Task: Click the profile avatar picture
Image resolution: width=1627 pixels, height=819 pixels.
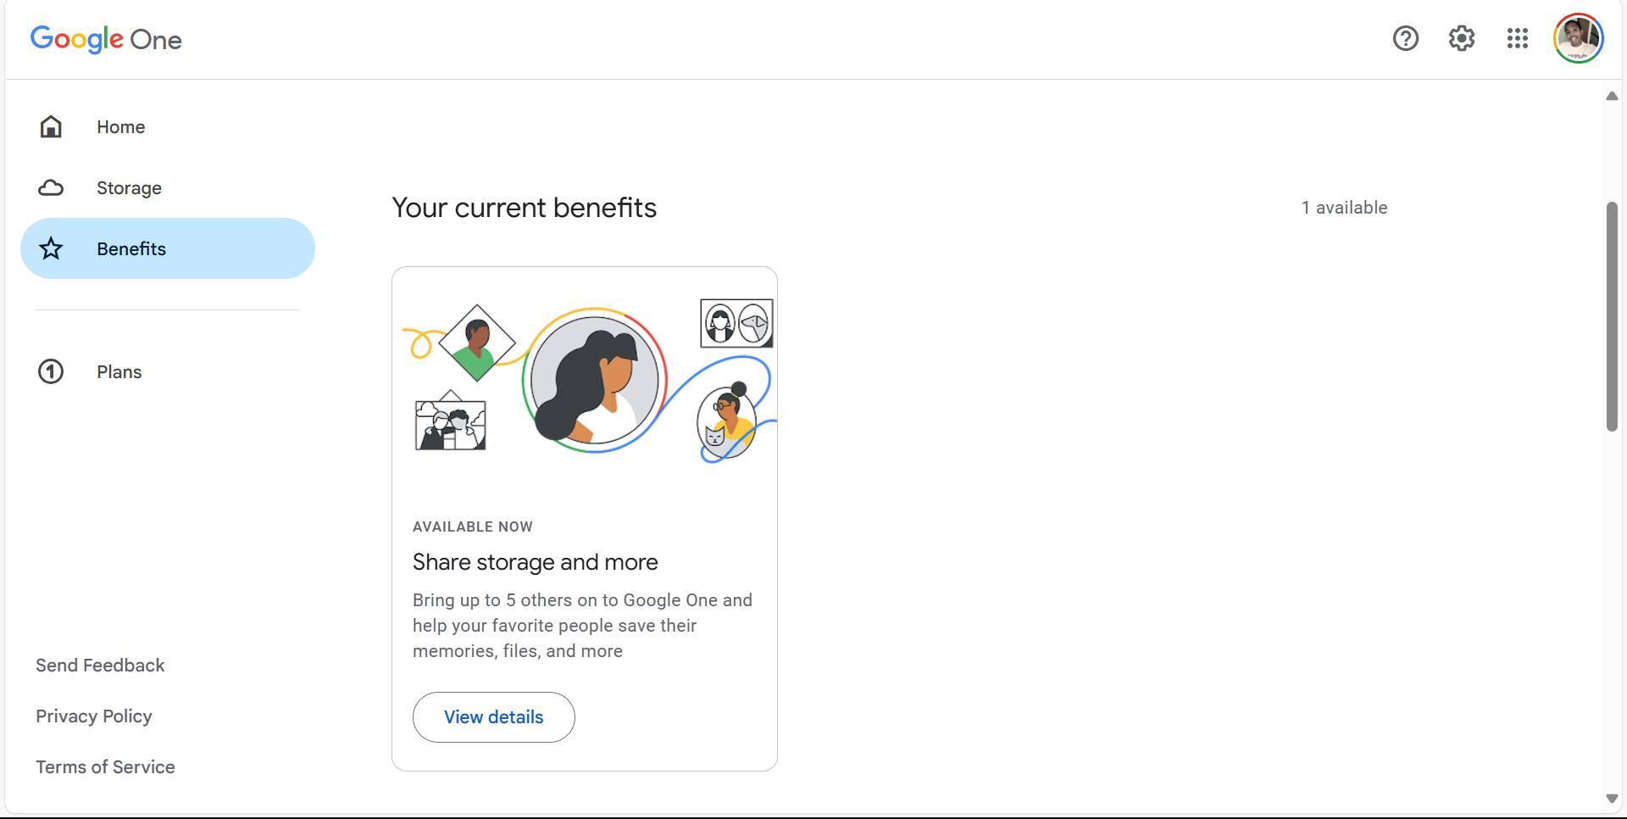Action: (x=1578, y=38)
